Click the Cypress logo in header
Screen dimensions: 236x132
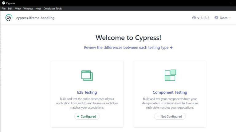9,18
